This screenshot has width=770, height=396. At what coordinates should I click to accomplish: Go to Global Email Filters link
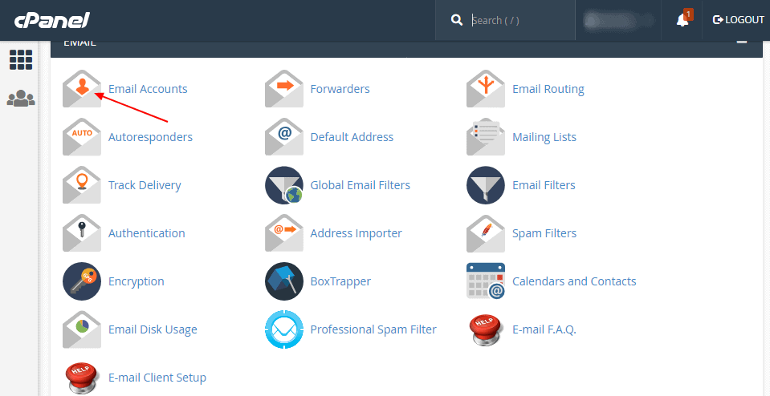pyautogui.click(x=360, y=184)
